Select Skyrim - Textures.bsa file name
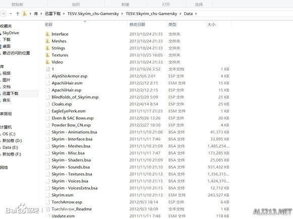Screen dimensions: 293x219 tap(72, 174)
